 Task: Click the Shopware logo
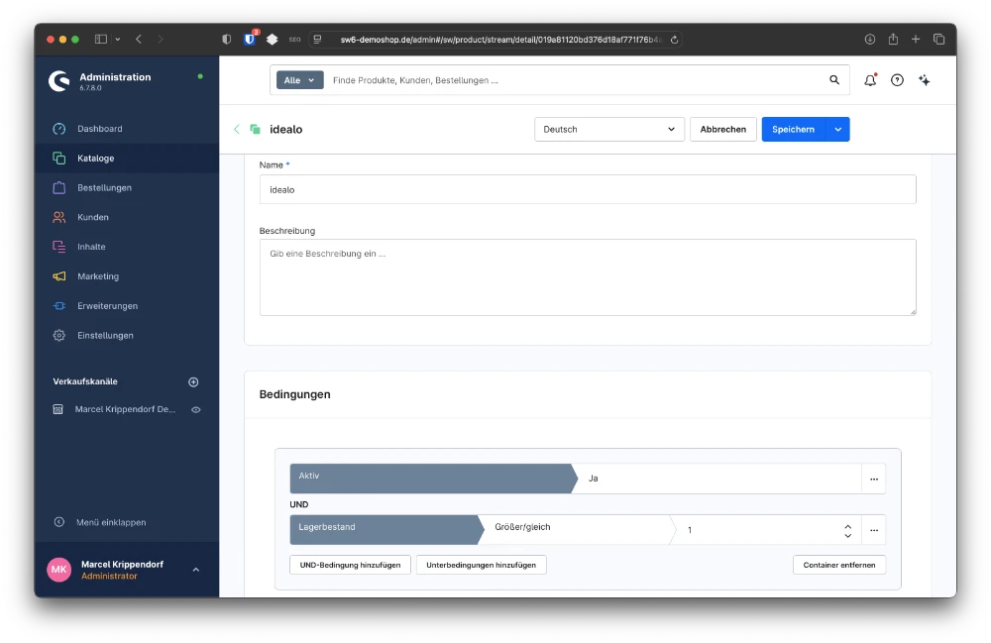[x=59, y=81]
